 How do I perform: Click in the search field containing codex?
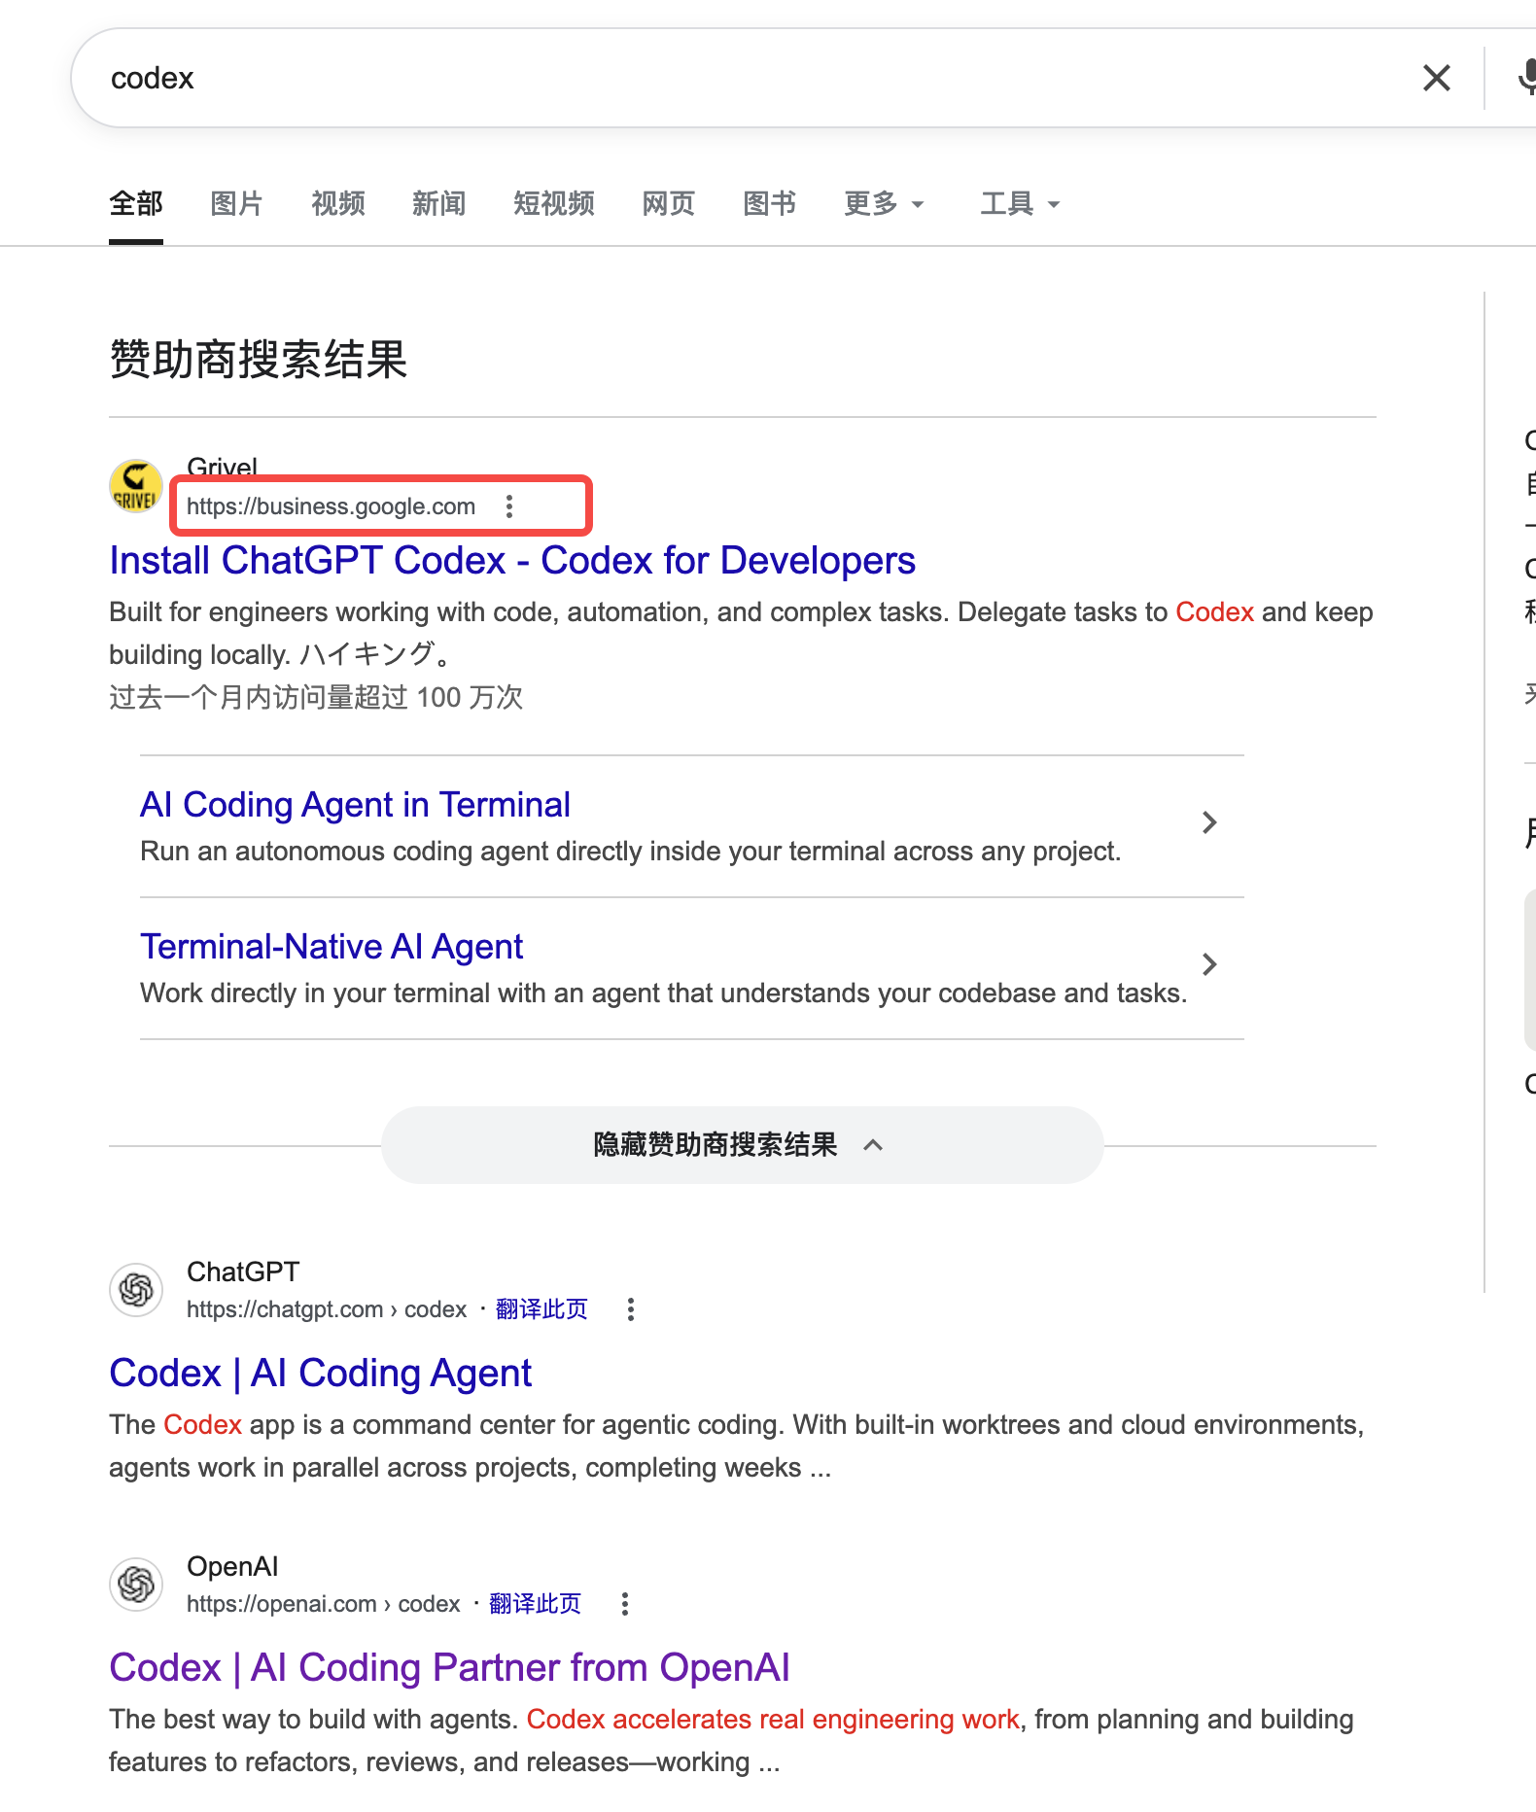click(x=749, y=78)
